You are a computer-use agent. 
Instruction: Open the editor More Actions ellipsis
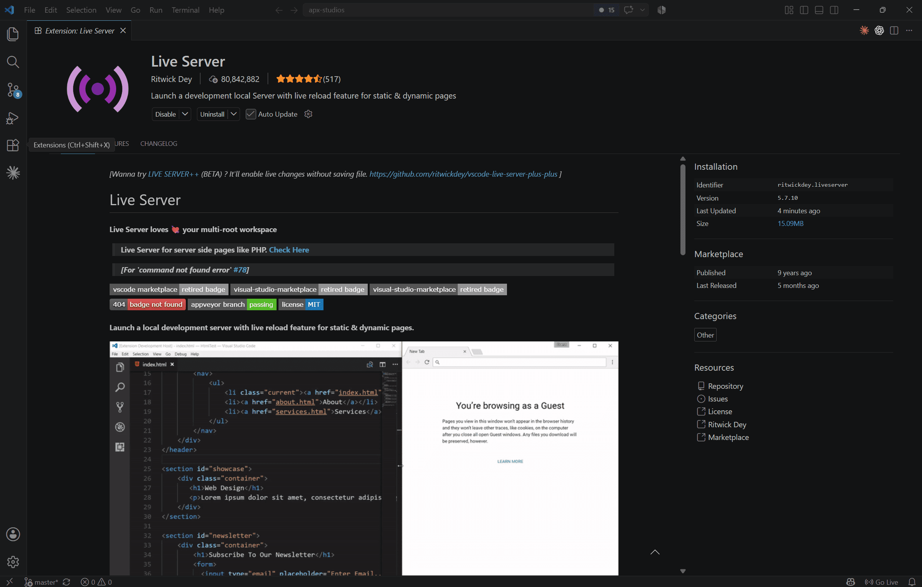click(x=909, y=30)
